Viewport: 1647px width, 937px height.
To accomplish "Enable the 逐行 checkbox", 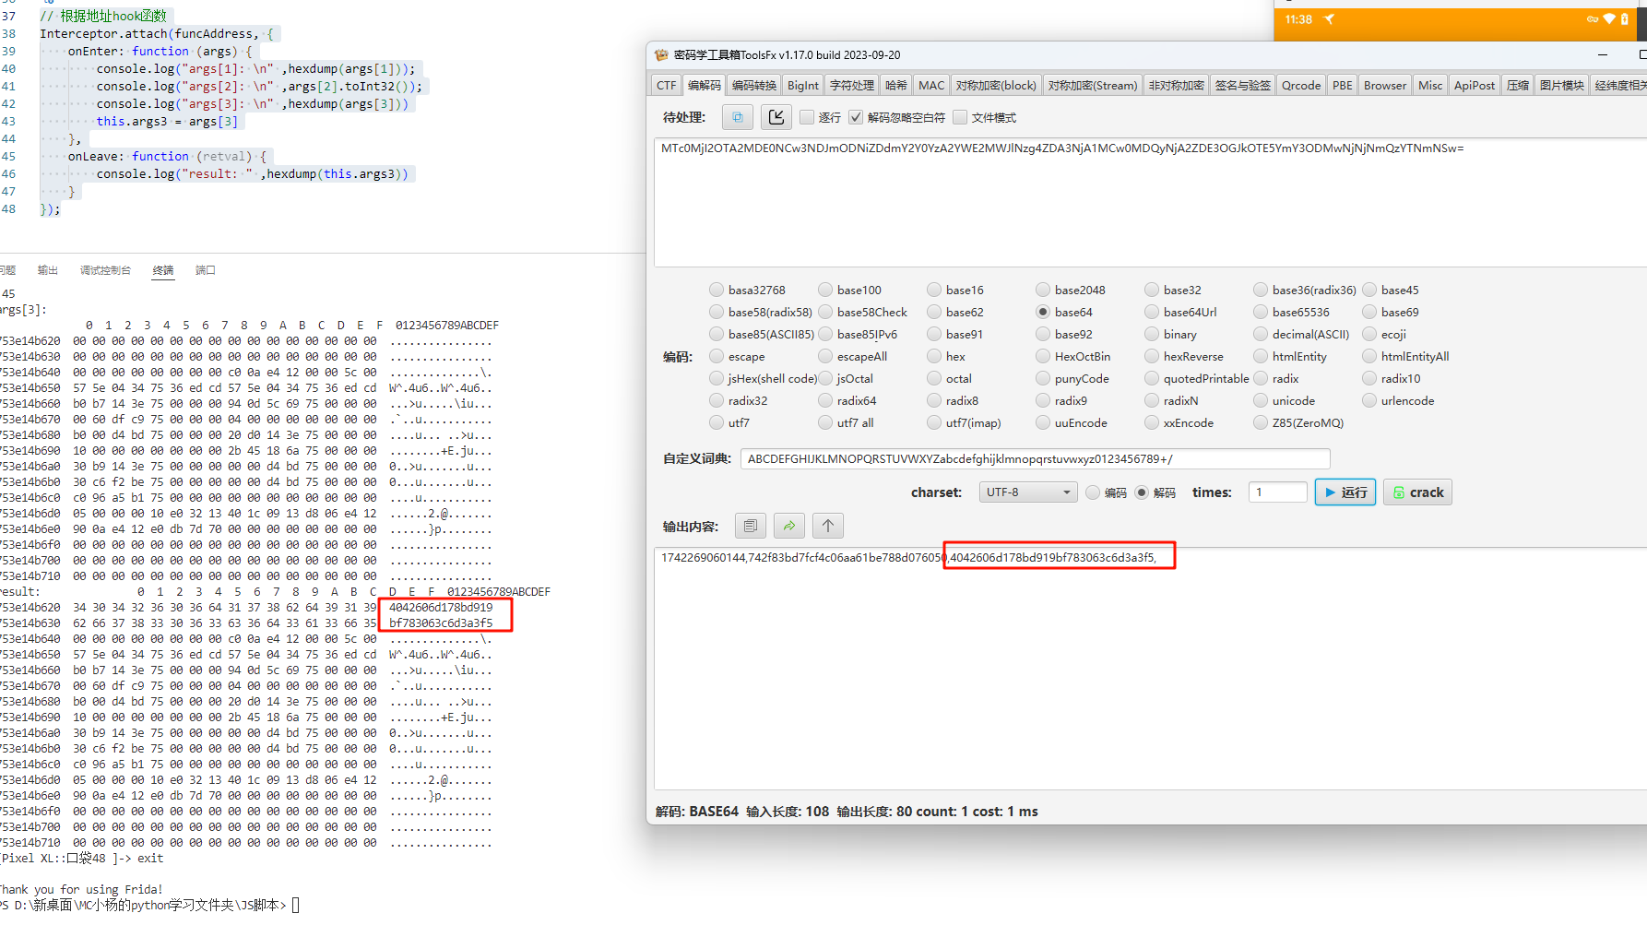I will pyautogui.click(x=807, y=117).
